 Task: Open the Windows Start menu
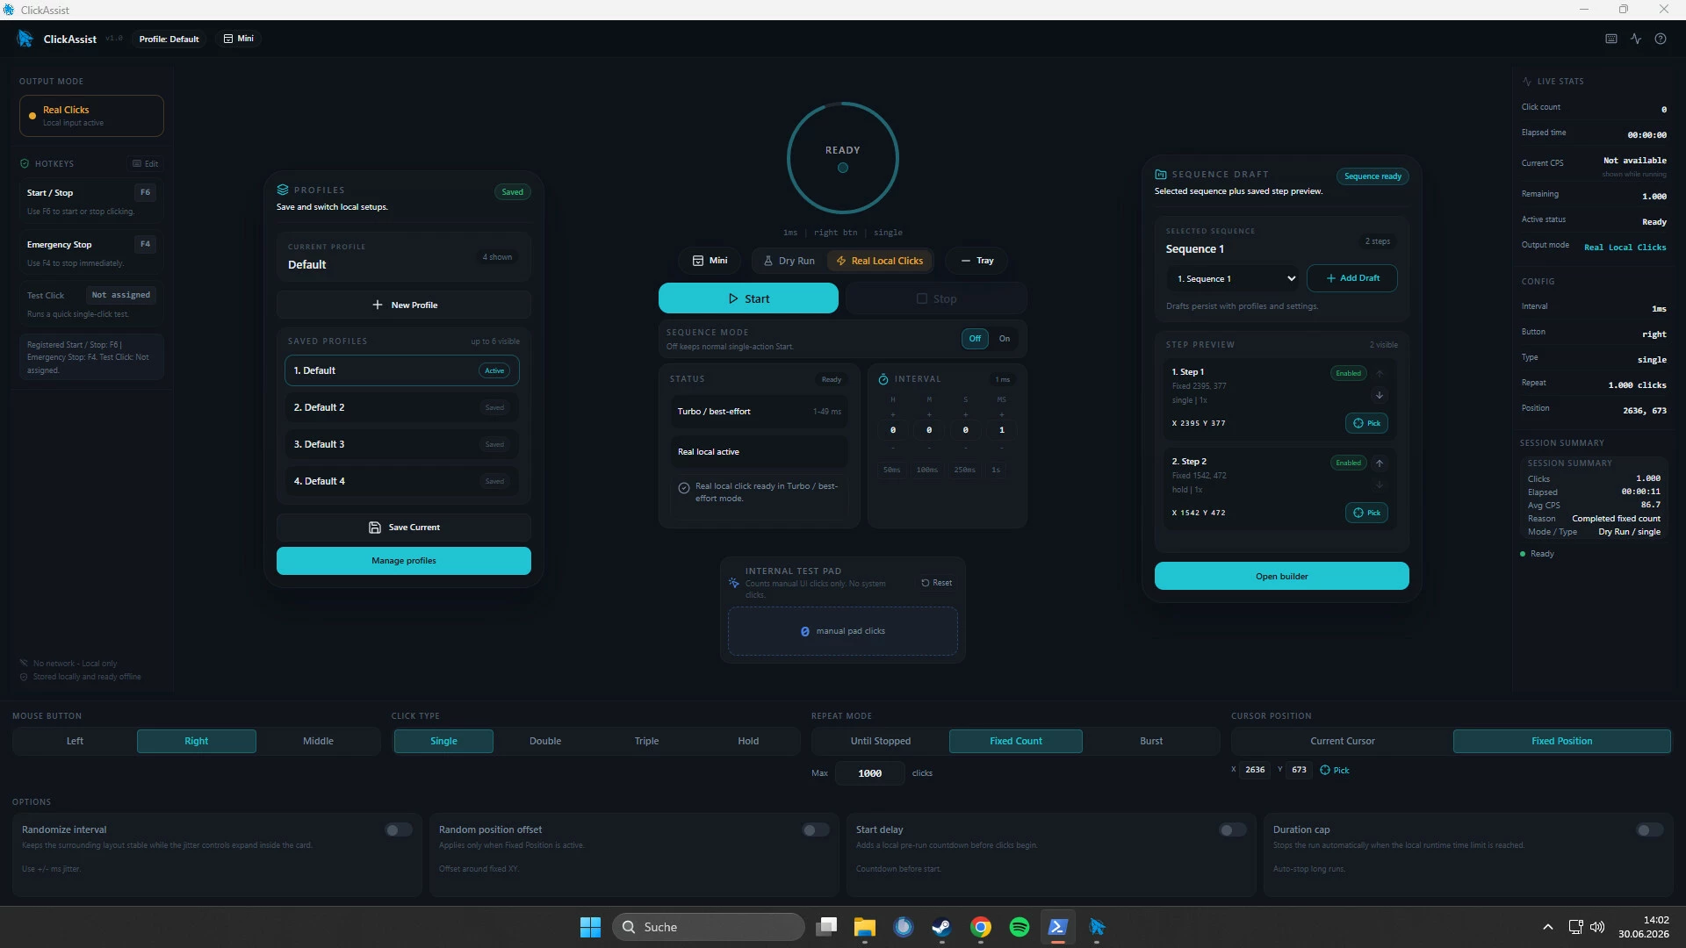click(x=590, y=927)
